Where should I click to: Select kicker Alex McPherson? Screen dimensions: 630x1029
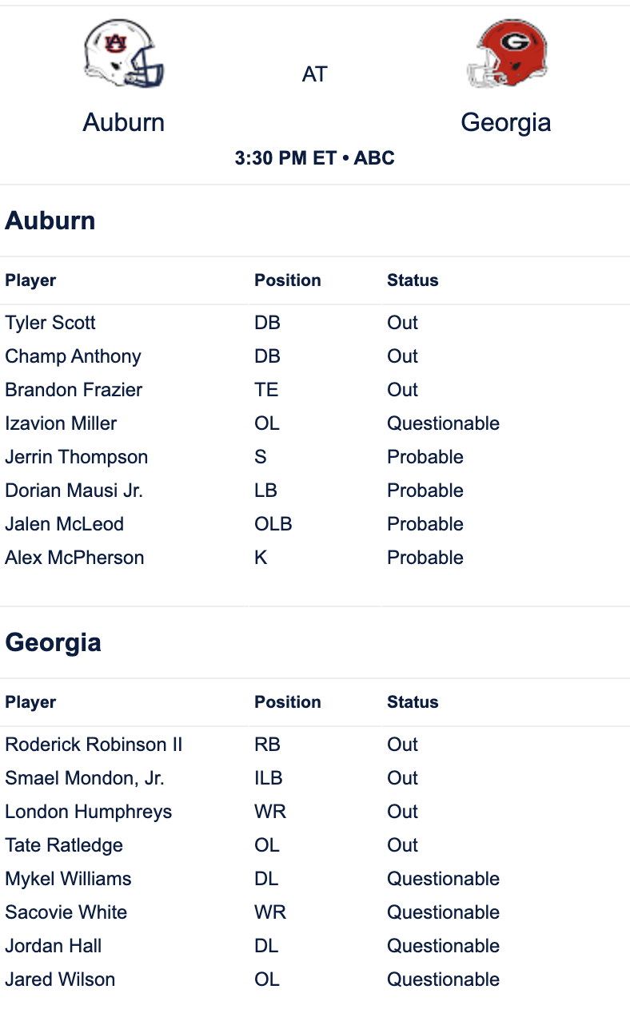point(74,558)
